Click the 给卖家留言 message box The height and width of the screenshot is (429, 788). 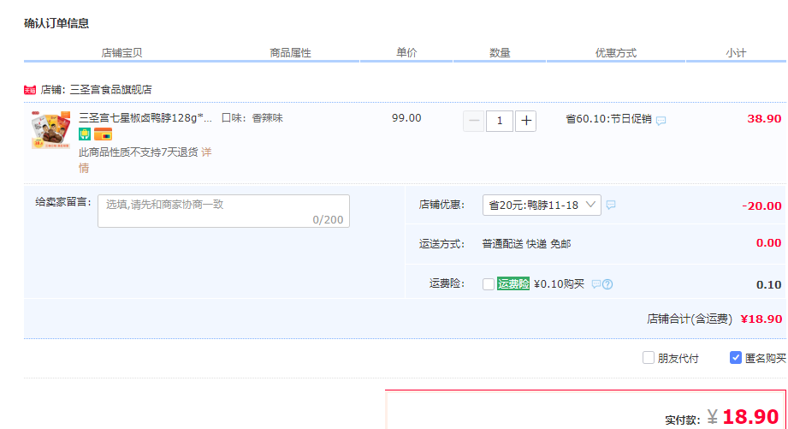[x=223, y=212]
